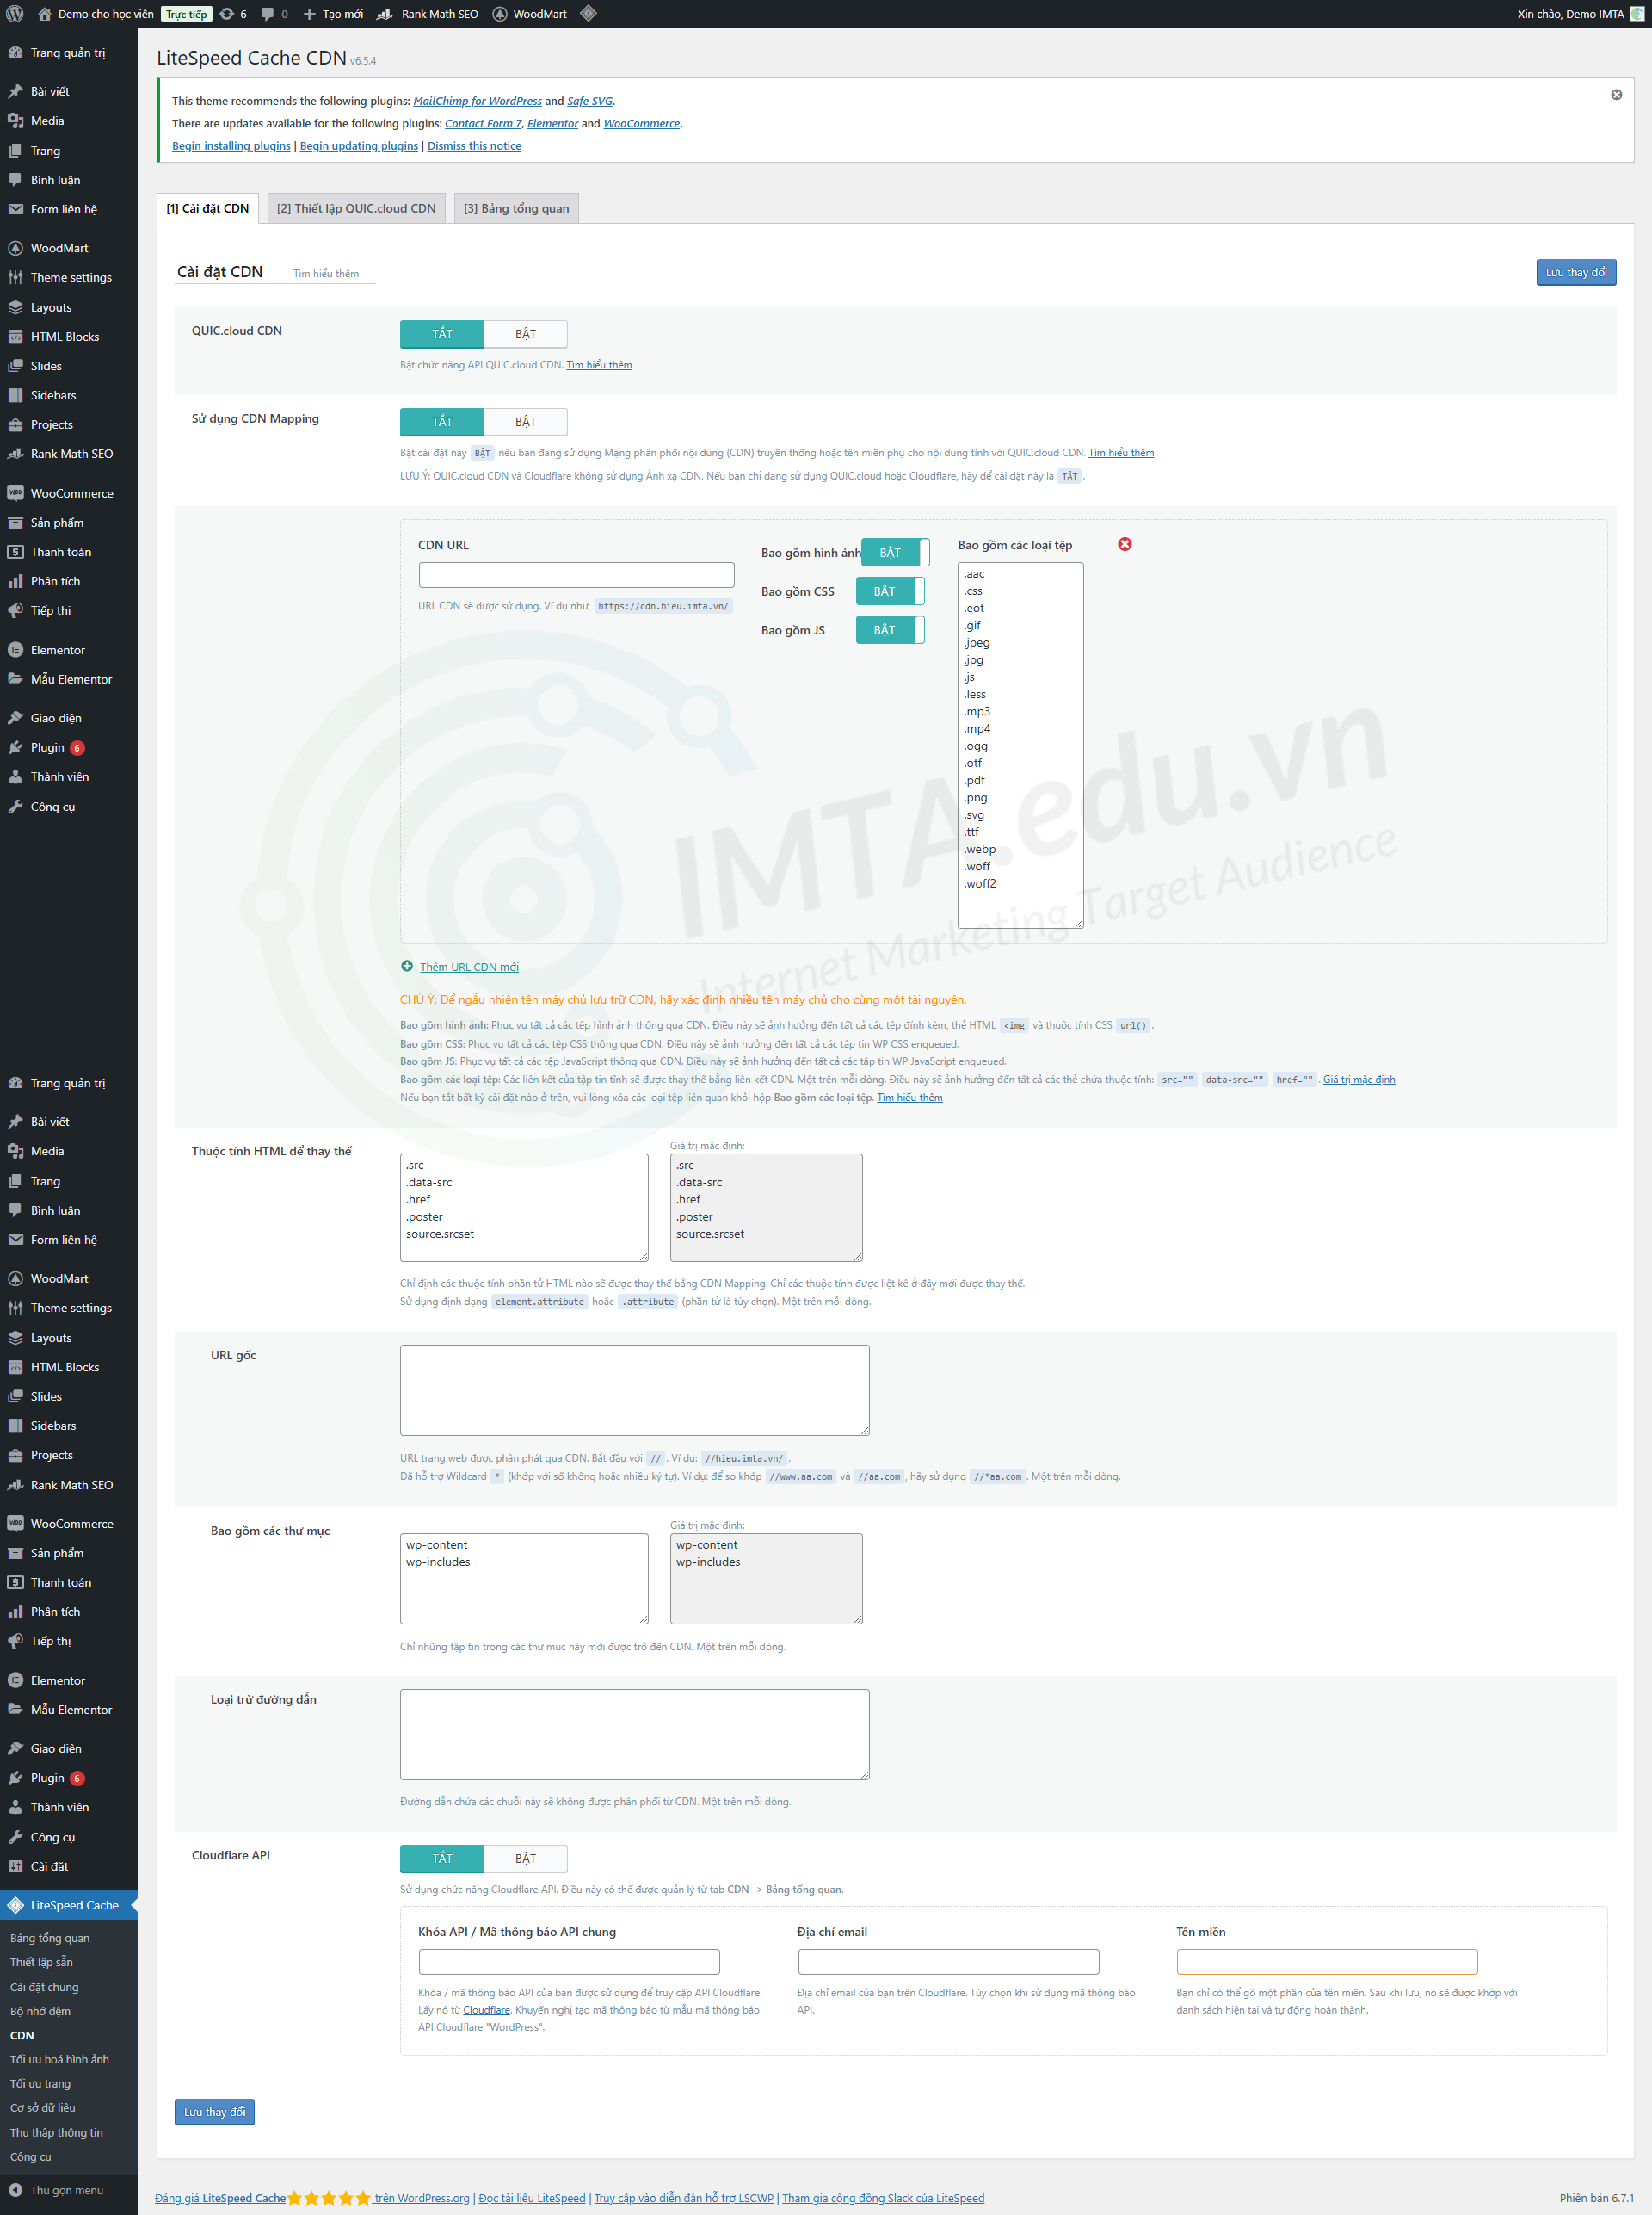Set QUIC.cloud CDN to BẬT
1652x2215 pixels.
click(526, 333)
